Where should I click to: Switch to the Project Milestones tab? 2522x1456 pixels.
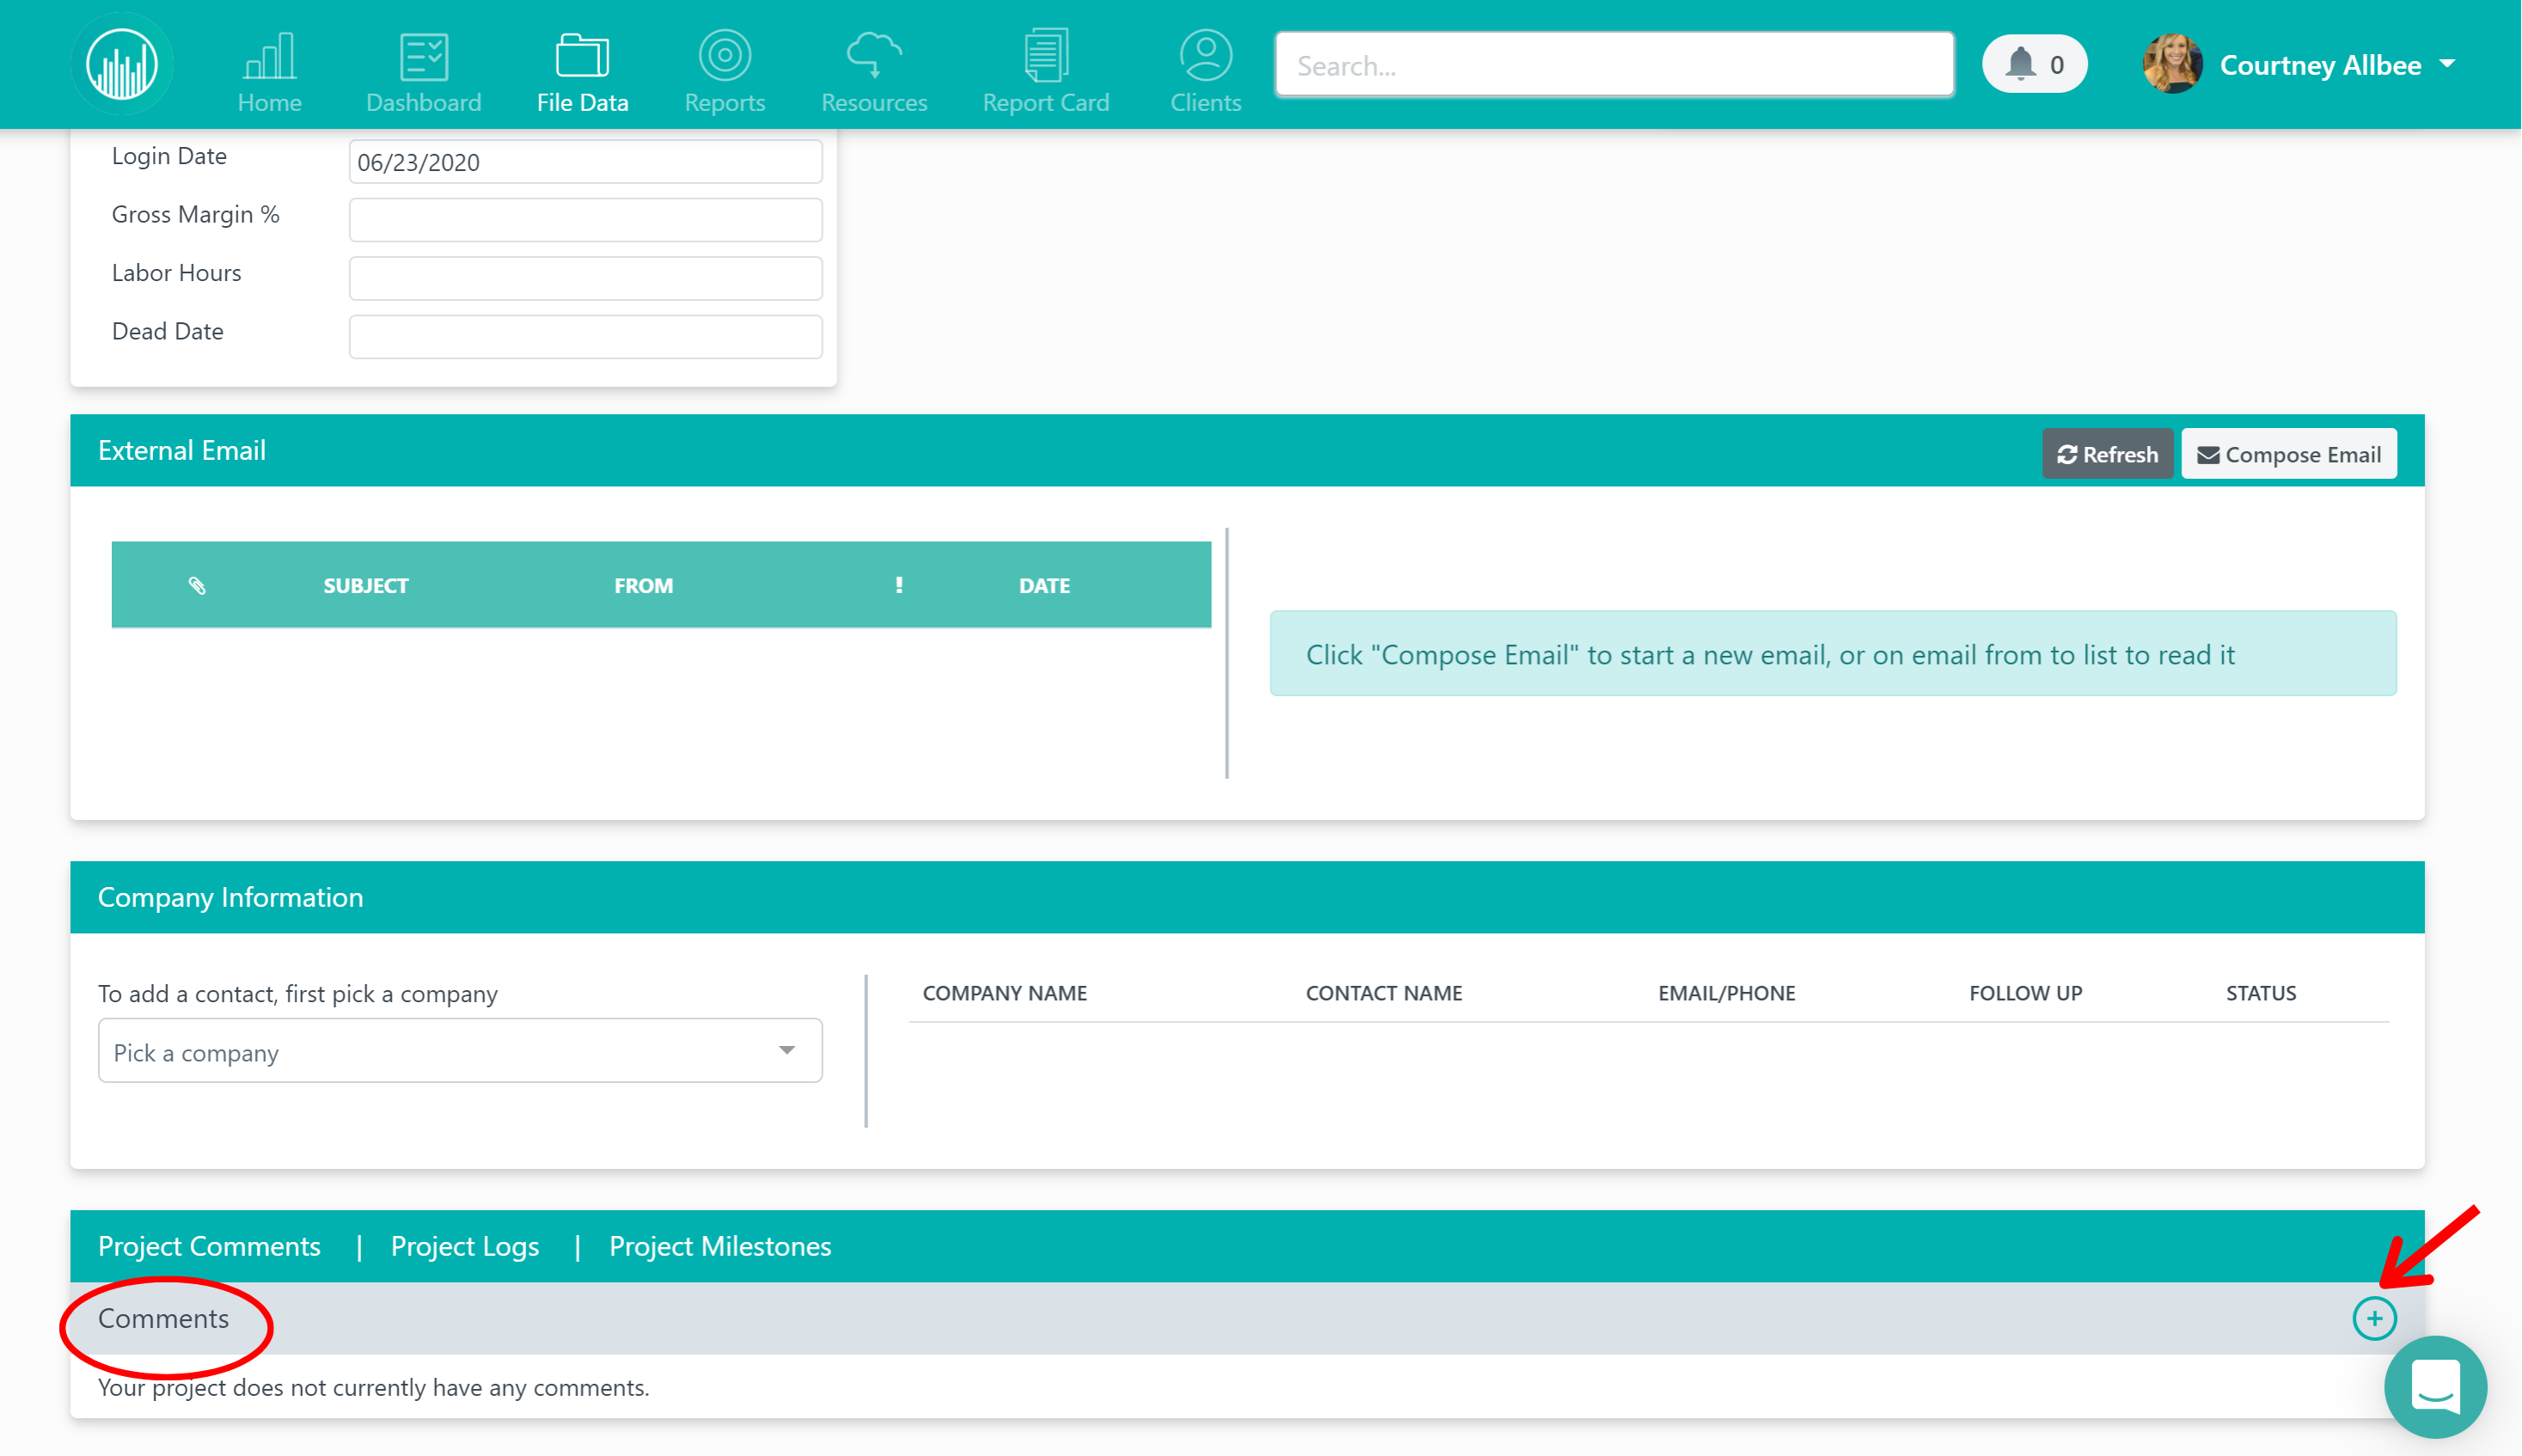tap(720, 1246)
